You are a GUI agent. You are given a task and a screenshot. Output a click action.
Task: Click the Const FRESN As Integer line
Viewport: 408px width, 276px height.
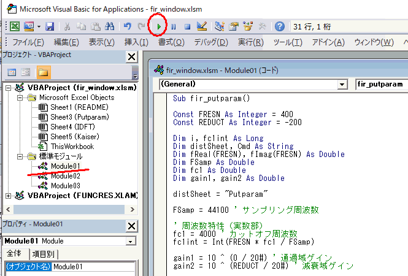pos(233,115)
